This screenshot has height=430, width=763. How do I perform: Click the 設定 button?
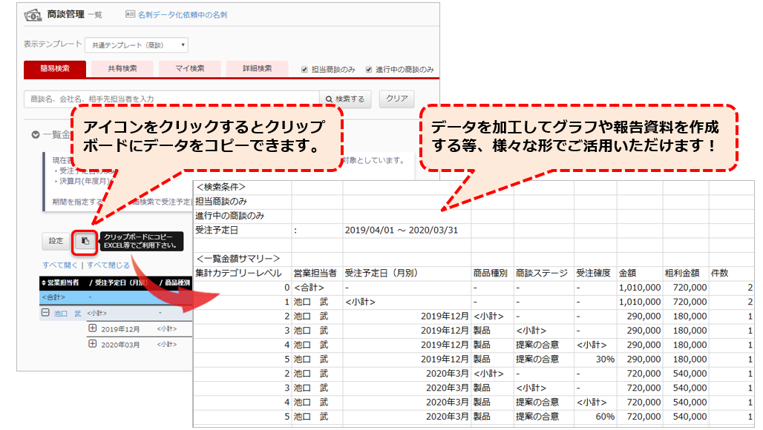[x=55, y=241]
